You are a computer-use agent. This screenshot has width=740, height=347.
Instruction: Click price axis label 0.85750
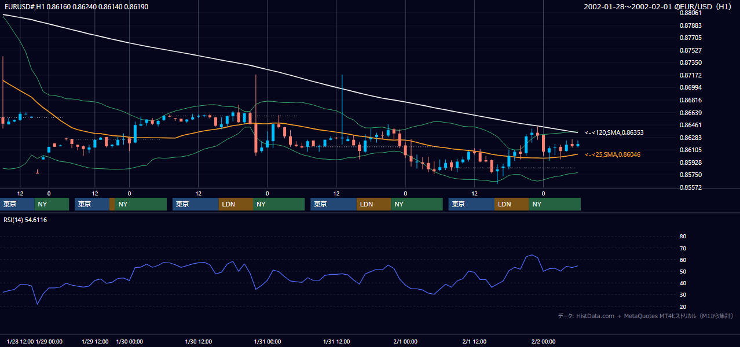[690, 175]
